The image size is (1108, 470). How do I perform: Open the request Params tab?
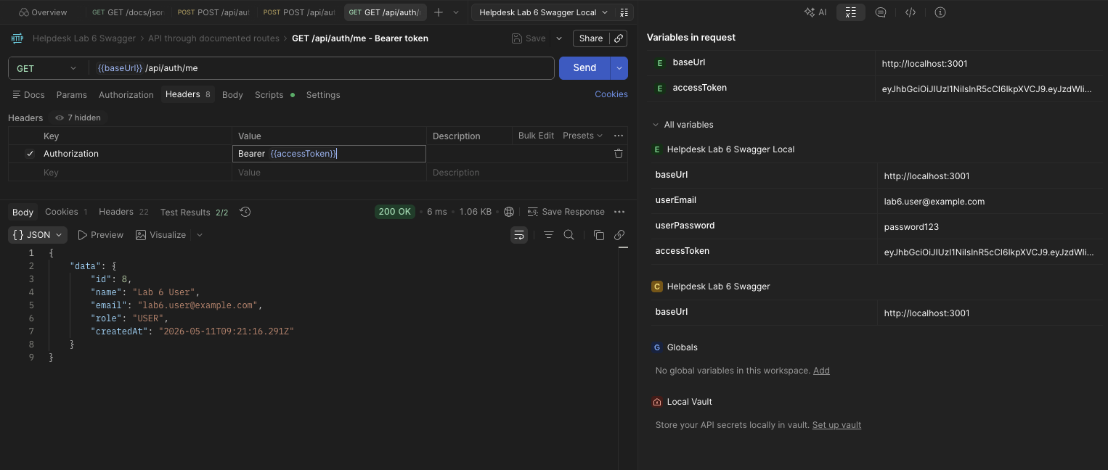click(71, 95)
